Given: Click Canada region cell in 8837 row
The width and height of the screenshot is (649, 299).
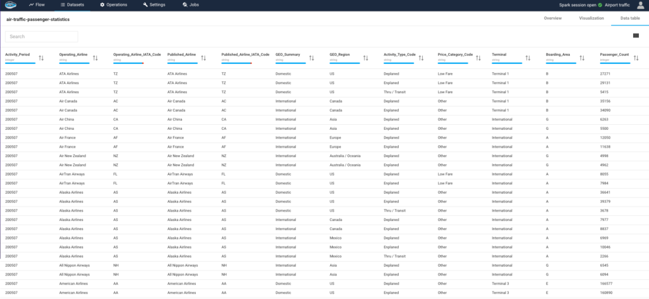Looking at the screenshot, I should 336,229.
